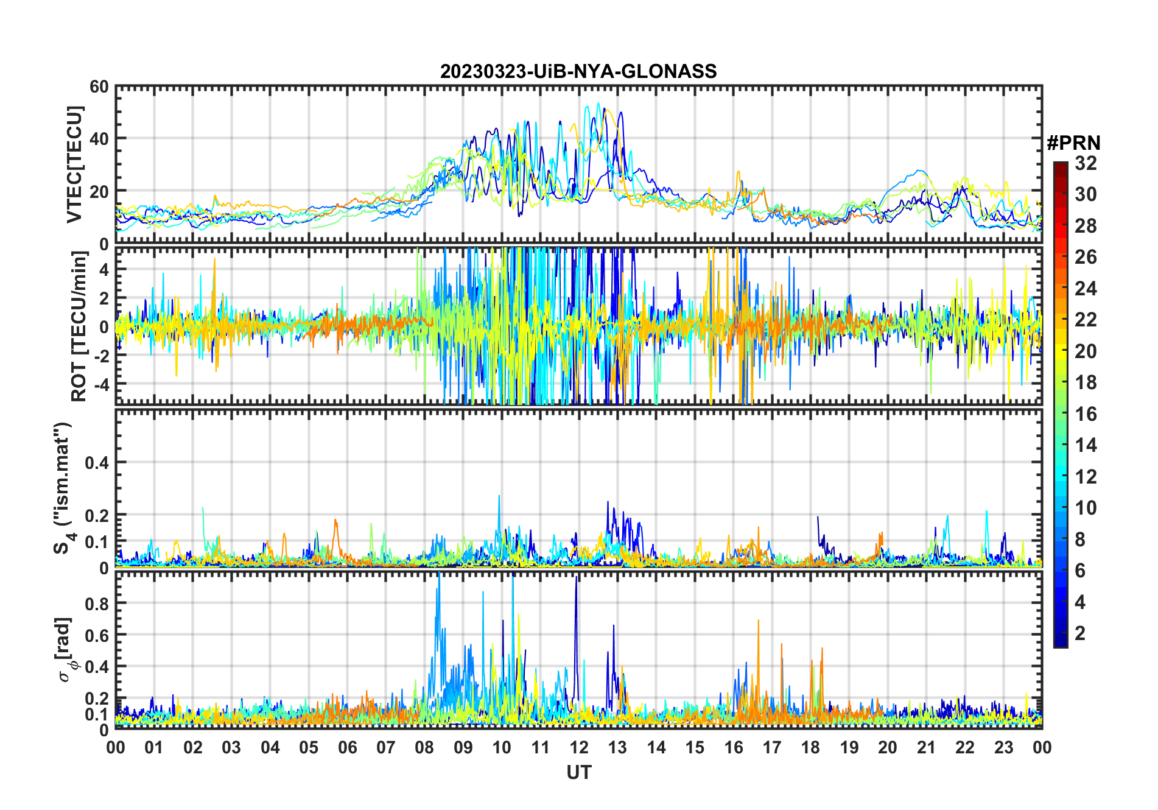
Task: Click inside the σφ phase scintillation panel
Action: click(x=578, y=650)
